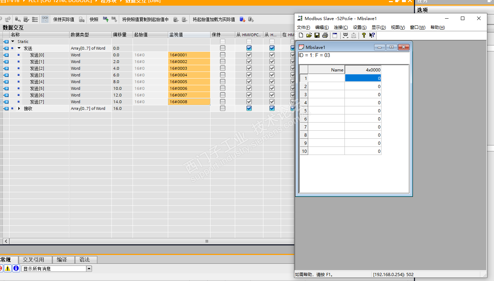Click the Save floppy disk icon in Modbus Slave
The width and height of the screenshot is (494, 281).
(317, 35)
